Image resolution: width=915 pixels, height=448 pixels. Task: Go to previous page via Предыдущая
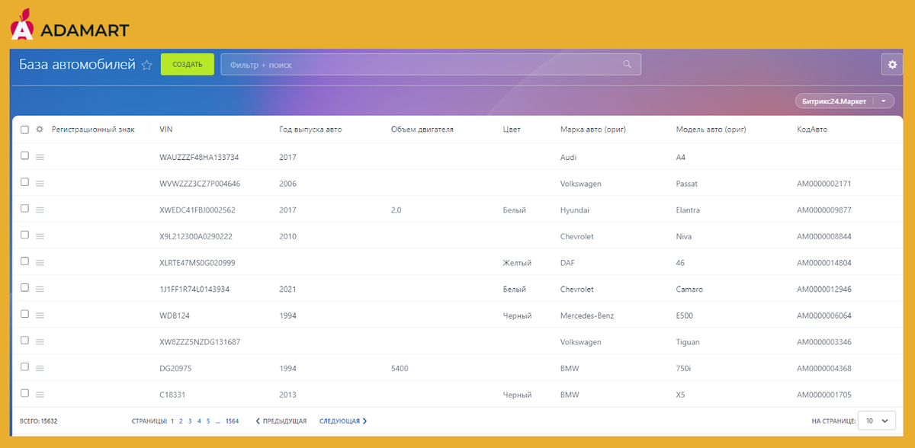point(281,421)
